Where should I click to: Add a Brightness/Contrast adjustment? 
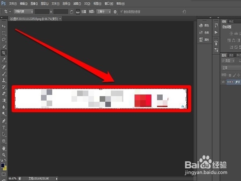click(231, 33)
